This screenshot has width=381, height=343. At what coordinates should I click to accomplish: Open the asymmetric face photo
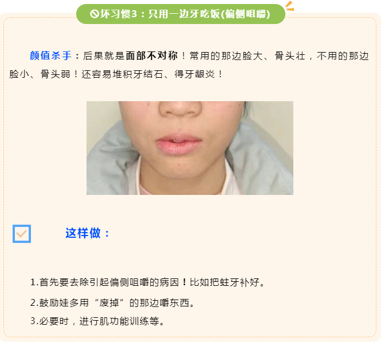(x=190, y=148)
